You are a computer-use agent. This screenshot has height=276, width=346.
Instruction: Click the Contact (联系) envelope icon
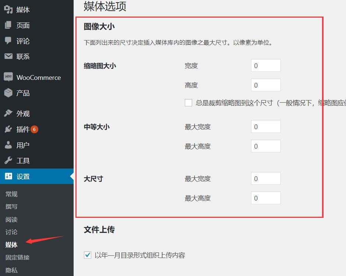pos(8,56)
